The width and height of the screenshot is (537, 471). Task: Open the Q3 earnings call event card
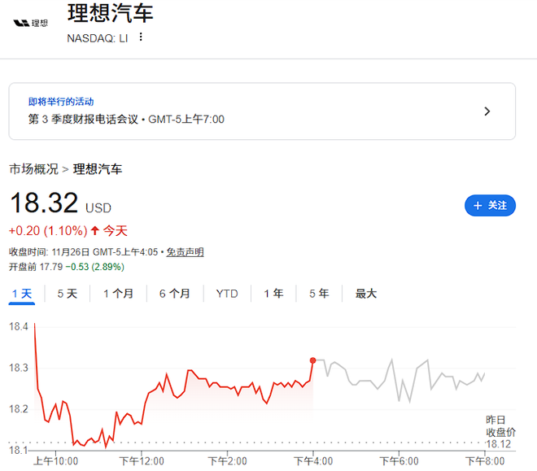[x=244, y=111]
